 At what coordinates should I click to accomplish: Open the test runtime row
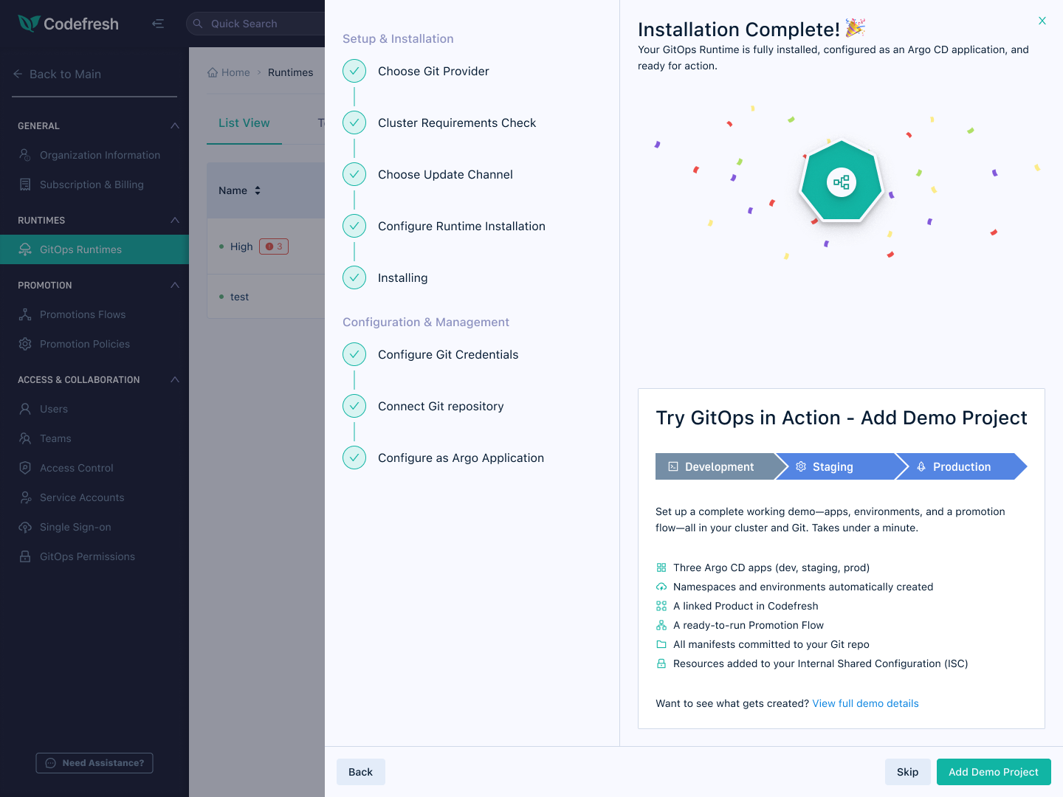pyautogui.click(x=266, y=297)
